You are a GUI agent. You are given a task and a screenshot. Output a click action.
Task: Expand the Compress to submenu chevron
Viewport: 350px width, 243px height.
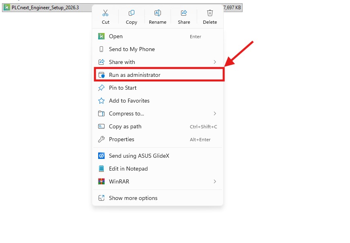[215, 113]
